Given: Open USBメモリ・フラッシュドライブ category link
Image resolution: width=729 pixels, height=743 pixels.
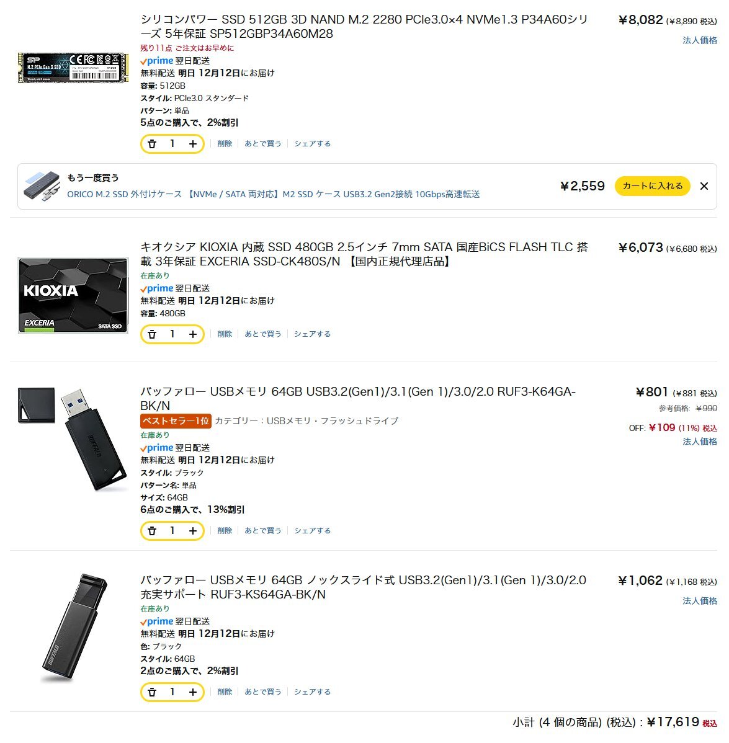Looking at the screenshot, I should 333,421.
